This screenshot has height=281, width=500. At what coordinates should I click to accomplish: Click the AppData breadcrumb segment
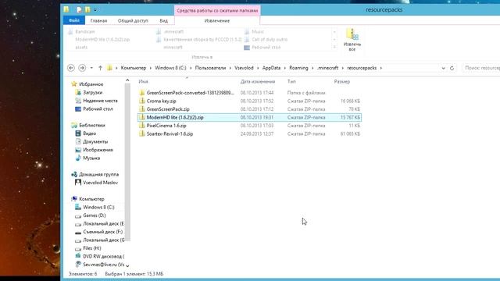point(271,68)
